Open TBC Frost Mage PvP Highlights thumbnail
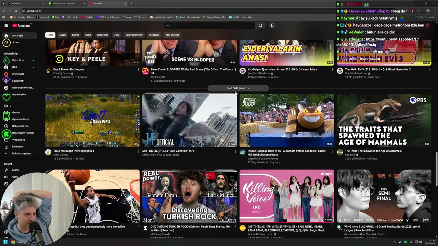438x246 pixels. pos(92,121)
